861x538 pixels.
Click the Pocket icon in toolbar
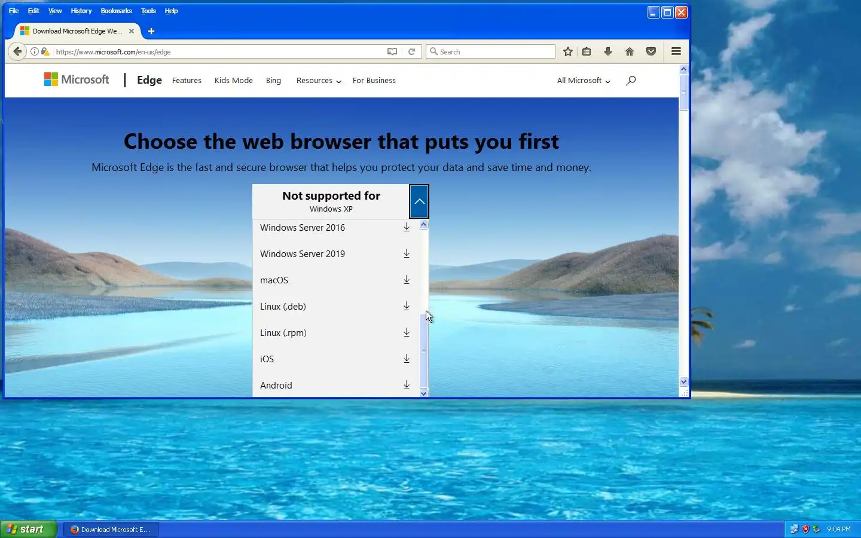point(651,51)
